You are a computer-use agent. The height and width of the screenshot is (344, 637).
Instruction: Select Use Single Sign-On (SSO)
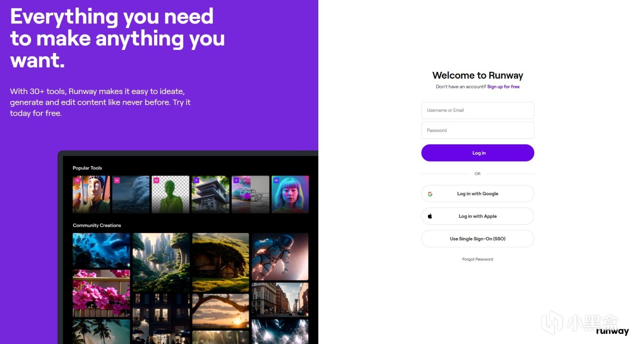pyautogui.click(x=477, y=239)
